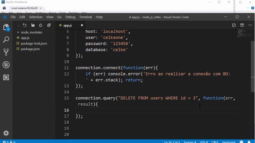Image resolution: width=255 pixels, height=143 pixels.
Task: Open package.json in the file tree
Action: click(30, 49)
